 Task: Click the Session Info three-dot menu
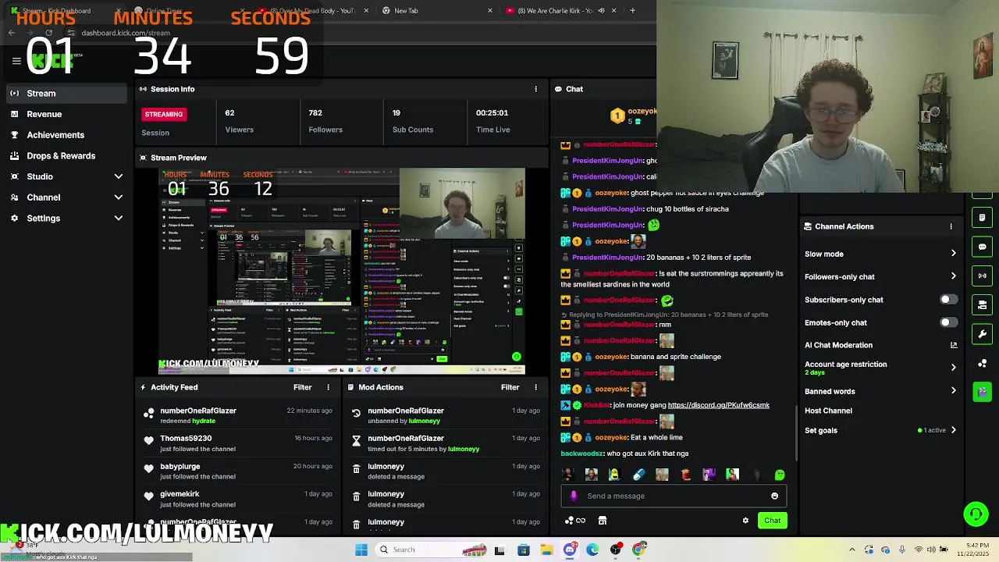pos(535,89)
